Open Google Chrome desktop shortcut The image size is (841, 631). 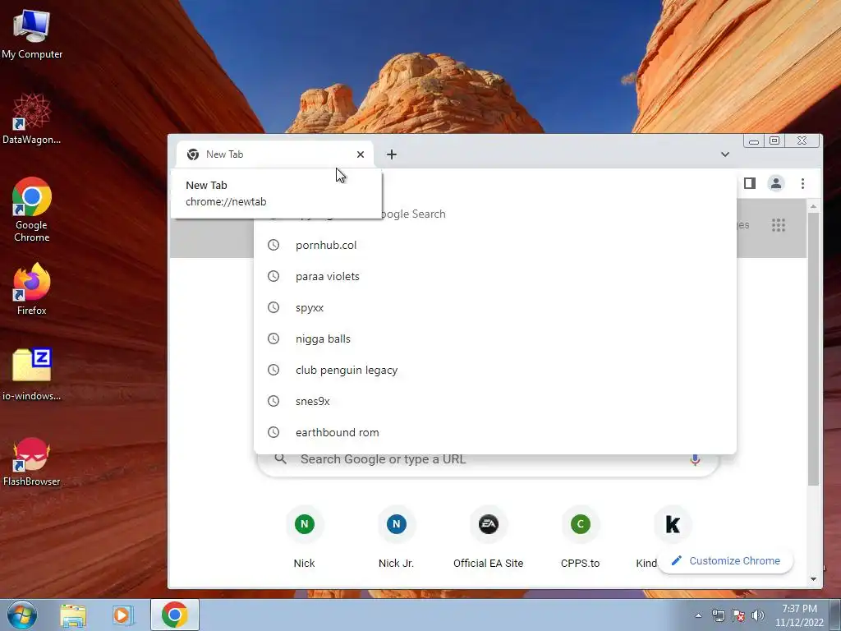click(x=32, y=210)
